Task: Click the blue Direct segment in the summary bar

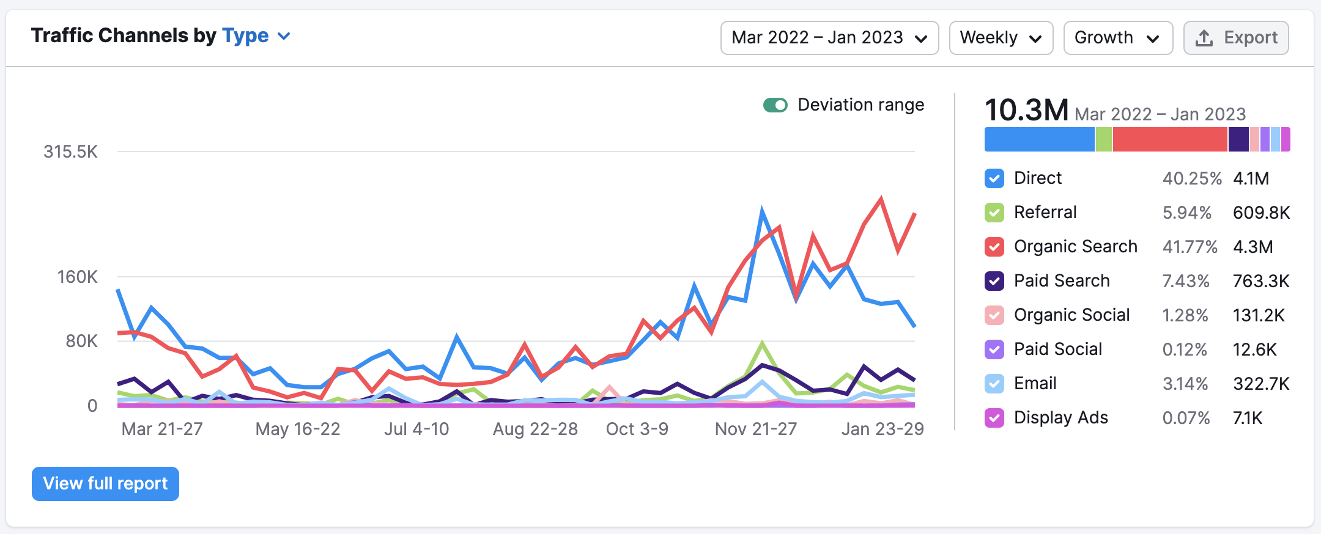Action: coord(1039,139)
